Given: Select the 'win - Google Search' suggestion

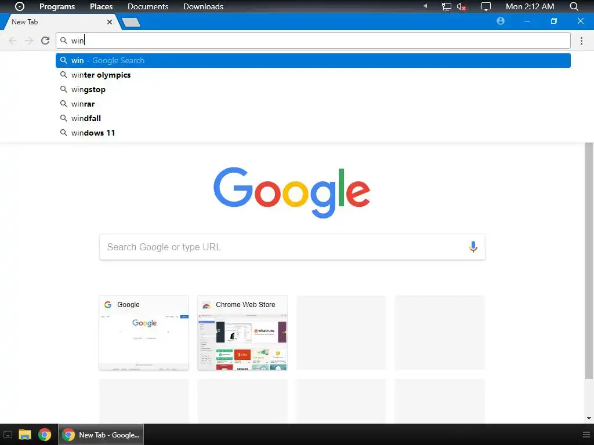Looking at the screenshot, I should pyautogui.click(x=313, y=60).
